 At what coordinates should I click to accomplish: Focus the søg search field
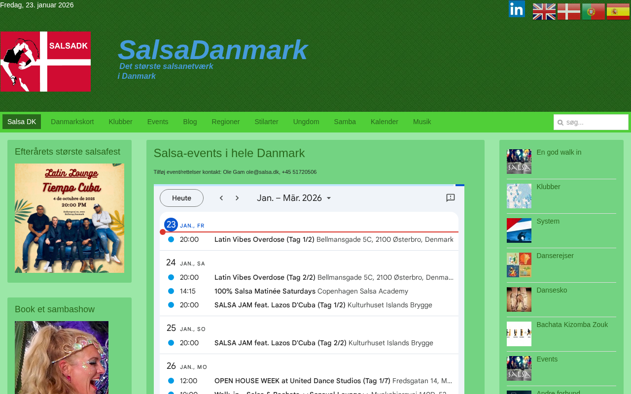(x=591, y=122)
